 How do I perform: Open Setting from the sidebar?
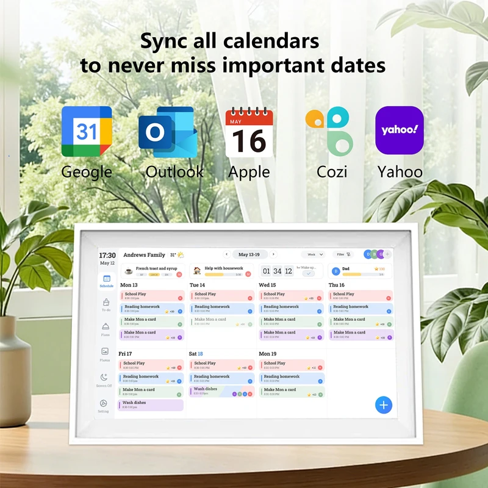(103, 406)
